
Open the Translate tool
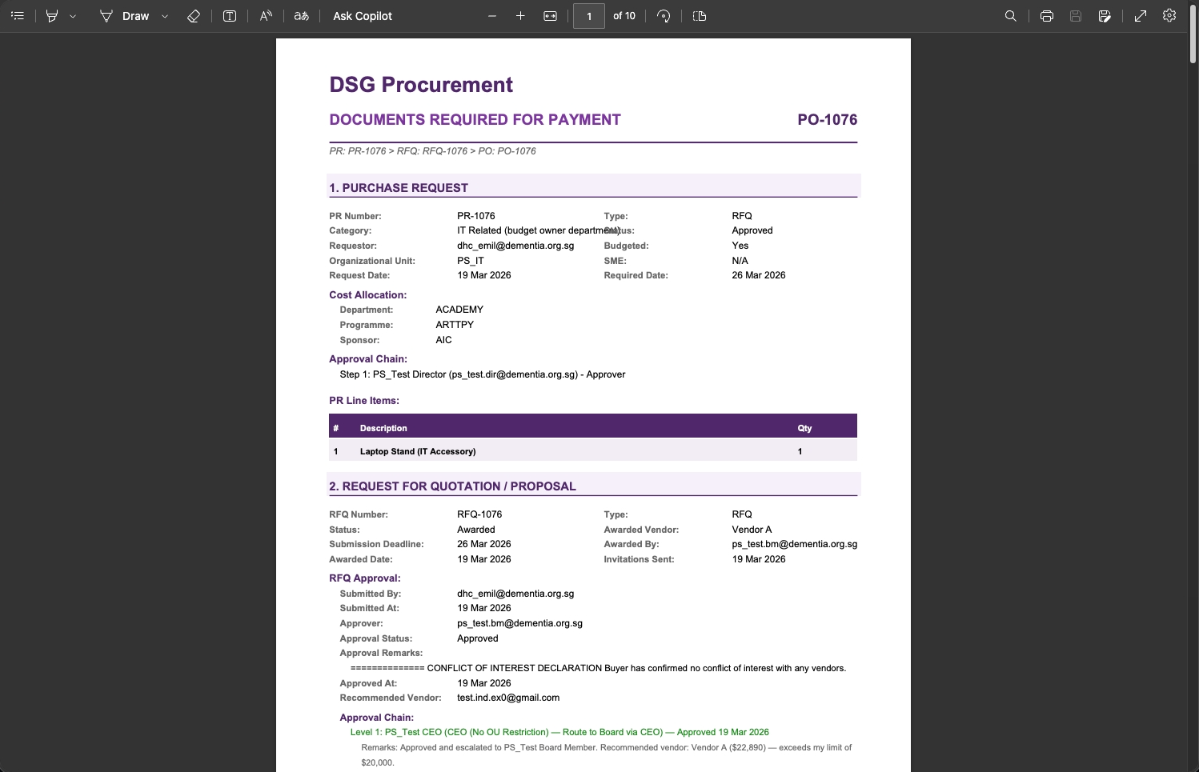301,16
